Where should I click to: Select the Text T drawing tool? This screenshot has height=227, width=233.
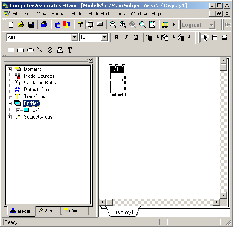[70, 50]
